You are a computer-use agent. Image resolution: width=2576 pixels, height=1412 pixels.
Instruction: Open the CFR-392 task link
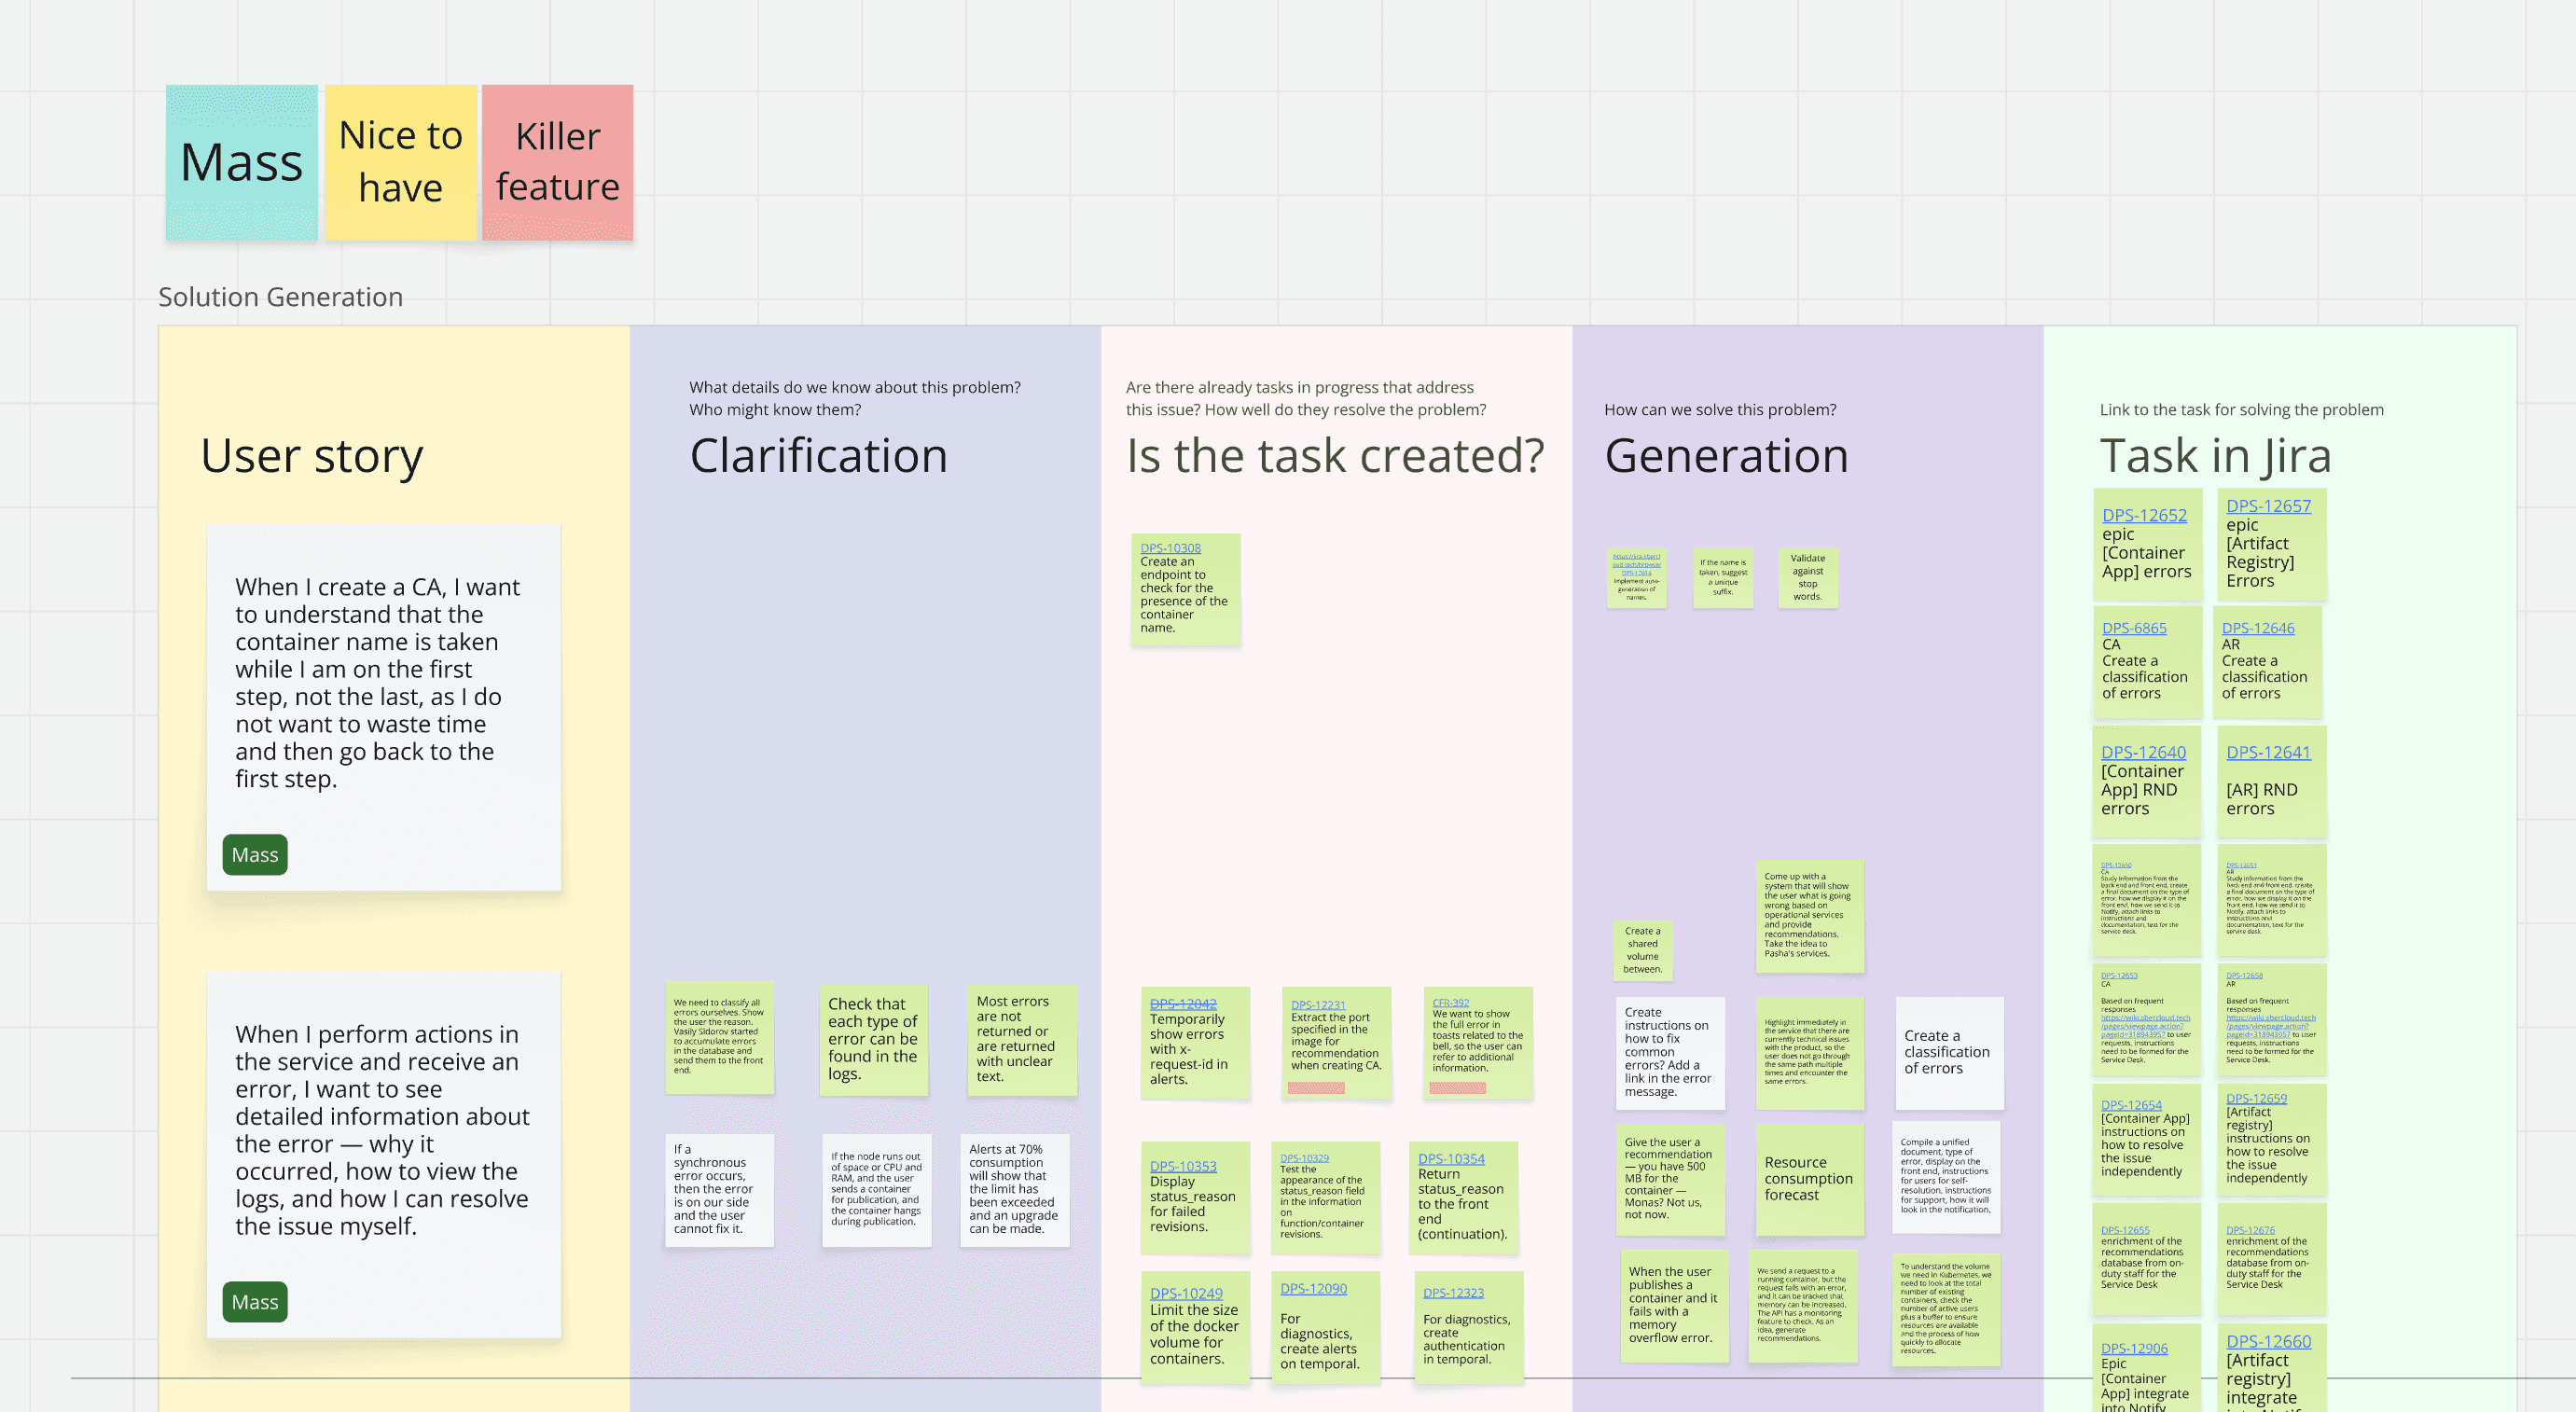click(x=1449, y=1003)
